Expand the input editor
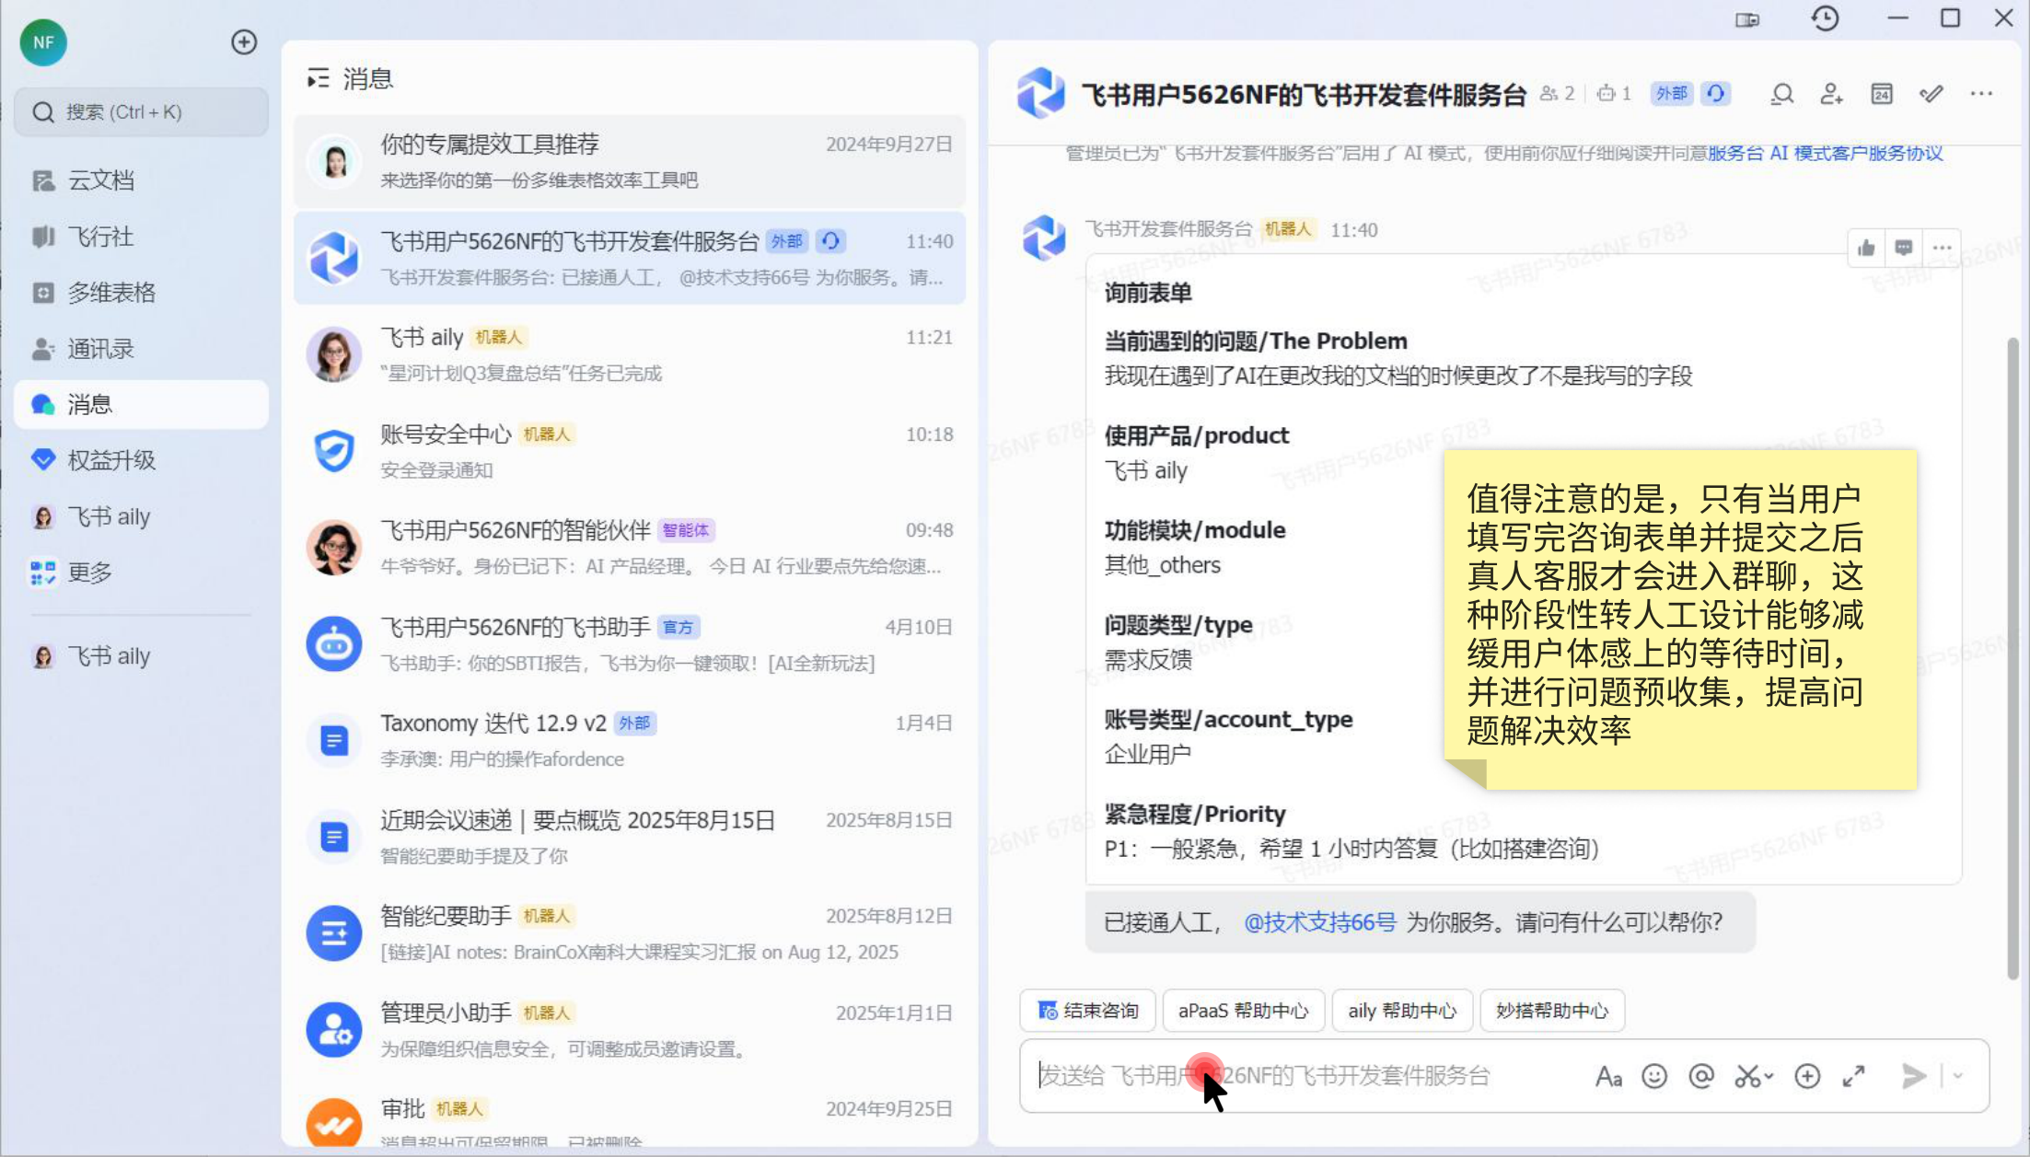This screenshot has width=2030, height=1157. click(x=1854, y=1076)
